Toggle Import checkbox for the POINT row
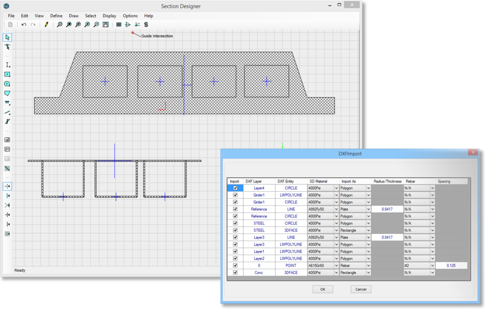This screenshot has width=489, height=309. (x=235, y=266)
